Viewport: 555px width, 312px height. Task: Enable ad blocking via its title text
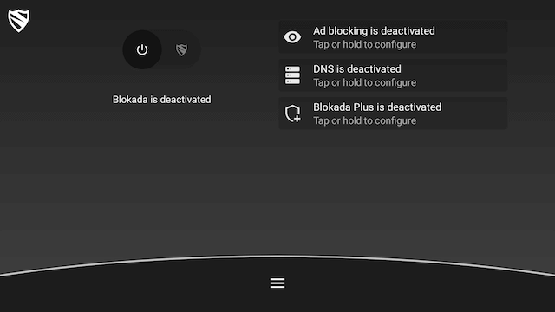point(374,31)
